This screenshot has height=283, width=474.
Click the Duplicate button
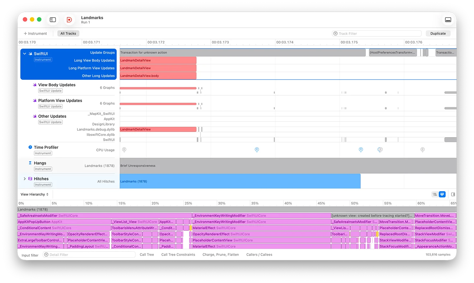[438, 33]
